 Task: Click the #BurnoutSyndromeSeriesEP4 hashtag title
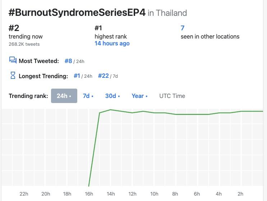tap(77, 12)
